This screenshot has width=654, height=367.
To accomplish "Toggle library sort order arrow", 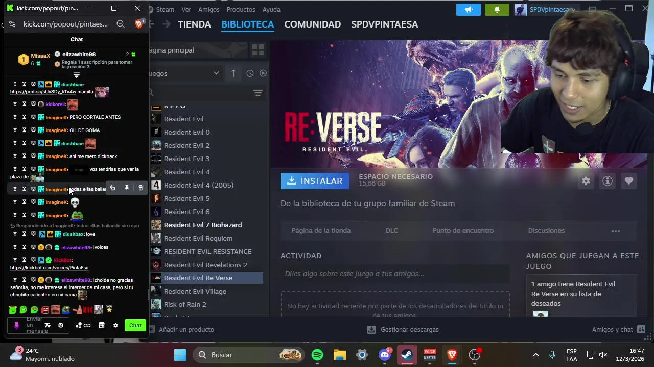I will (233, 73).
